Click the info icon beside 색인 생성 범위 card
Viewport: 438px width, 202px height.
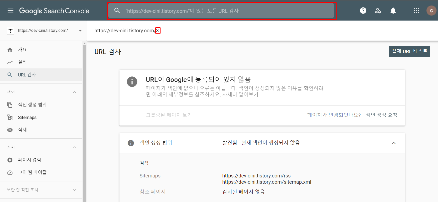point(131,143)
